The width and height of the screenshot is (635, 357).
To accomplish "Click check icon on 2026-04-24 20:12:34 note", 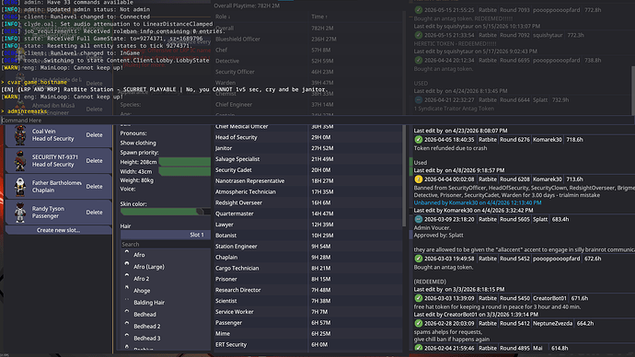I will click(x=419, y=61).
